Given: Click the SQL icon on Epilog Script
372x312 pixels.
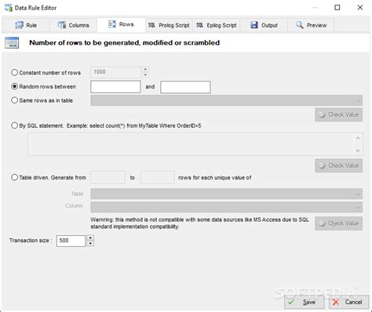Looking at the screenshot, I should pos(199,25).
